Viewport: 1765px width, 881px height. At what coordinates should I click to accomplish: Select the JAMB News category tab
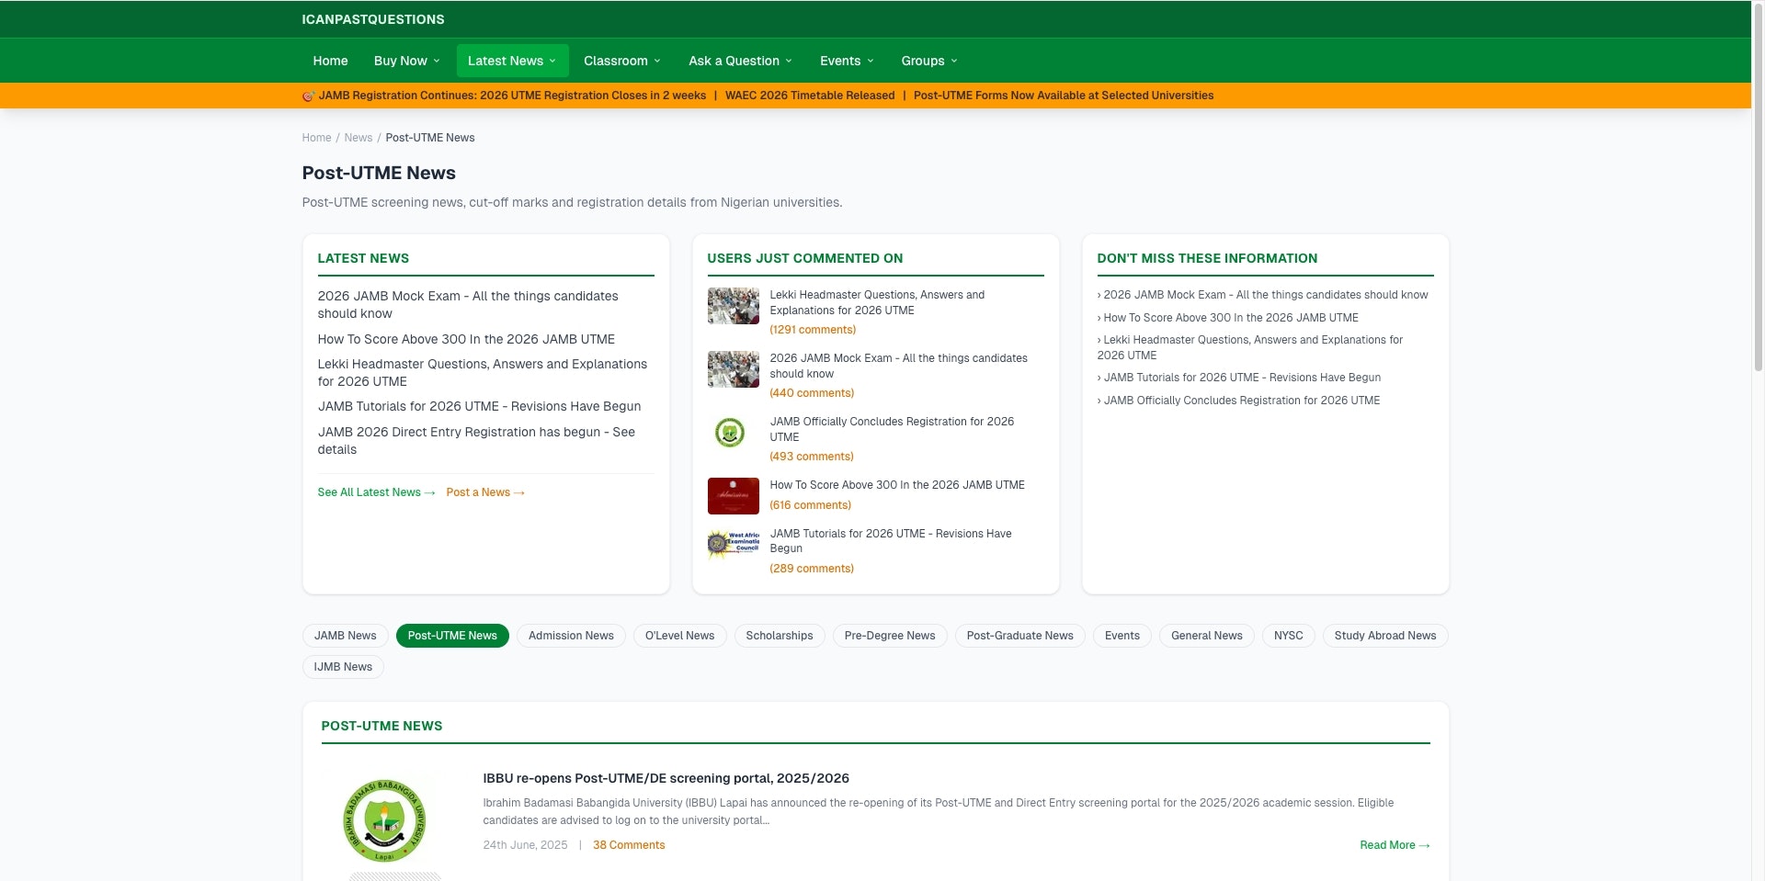345,636
